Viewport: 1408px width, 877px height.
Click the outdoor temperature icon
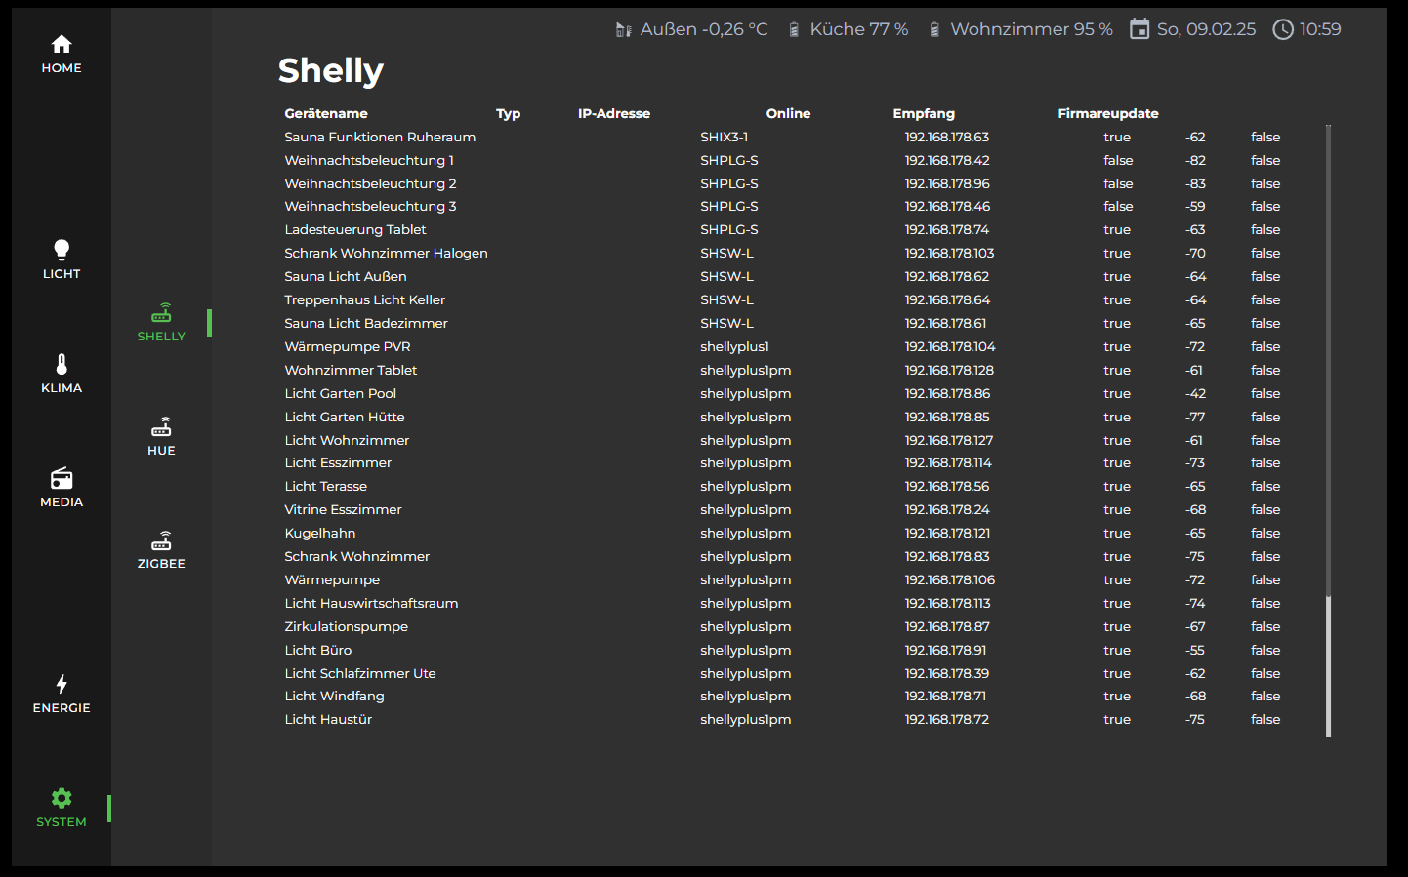(x=623, y=30)
